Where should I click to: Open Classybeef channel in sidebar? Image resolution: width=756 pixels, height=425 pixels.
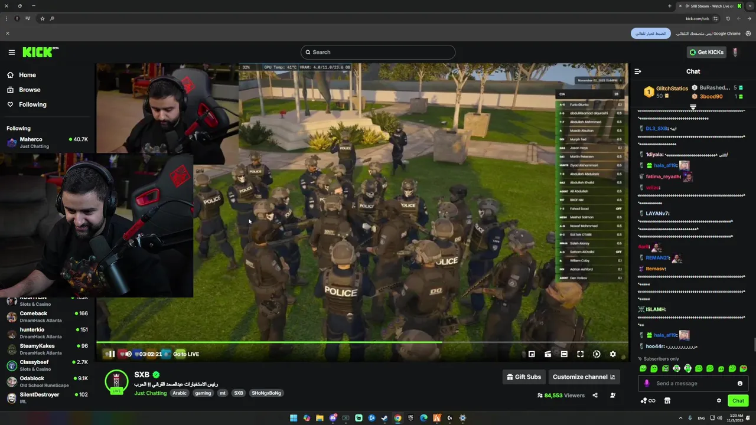coord(47,365)
